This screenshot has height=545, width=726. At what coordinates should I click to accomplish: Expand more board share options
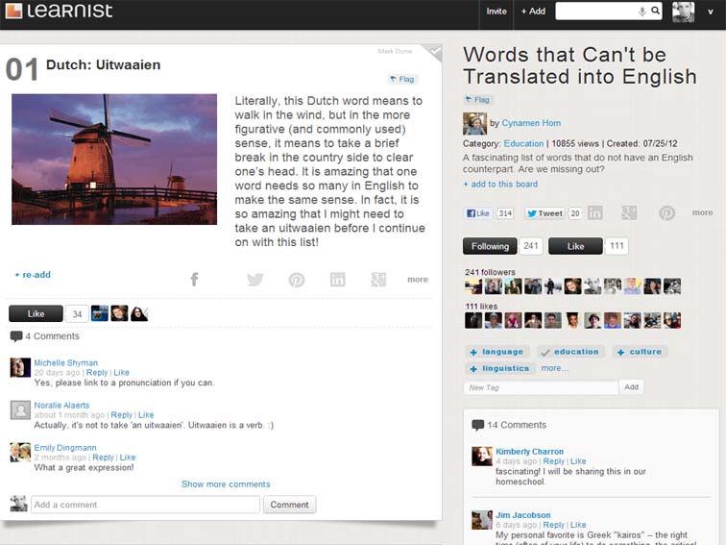pos(702,212)
